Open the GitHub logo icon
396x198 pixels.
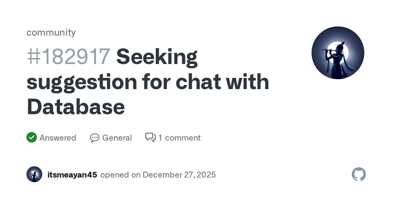[x=359, y=174]
